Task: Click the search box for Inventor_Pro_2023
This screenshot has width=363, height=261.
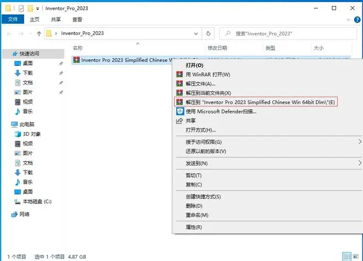Action: pyautogui.click(x=288, y=33)
